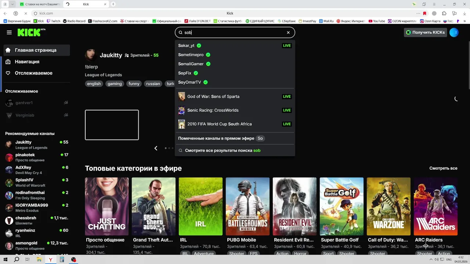470x264 pixels.
Task: Open God of War: Sons of Sparta category
Action: point(235,96)
